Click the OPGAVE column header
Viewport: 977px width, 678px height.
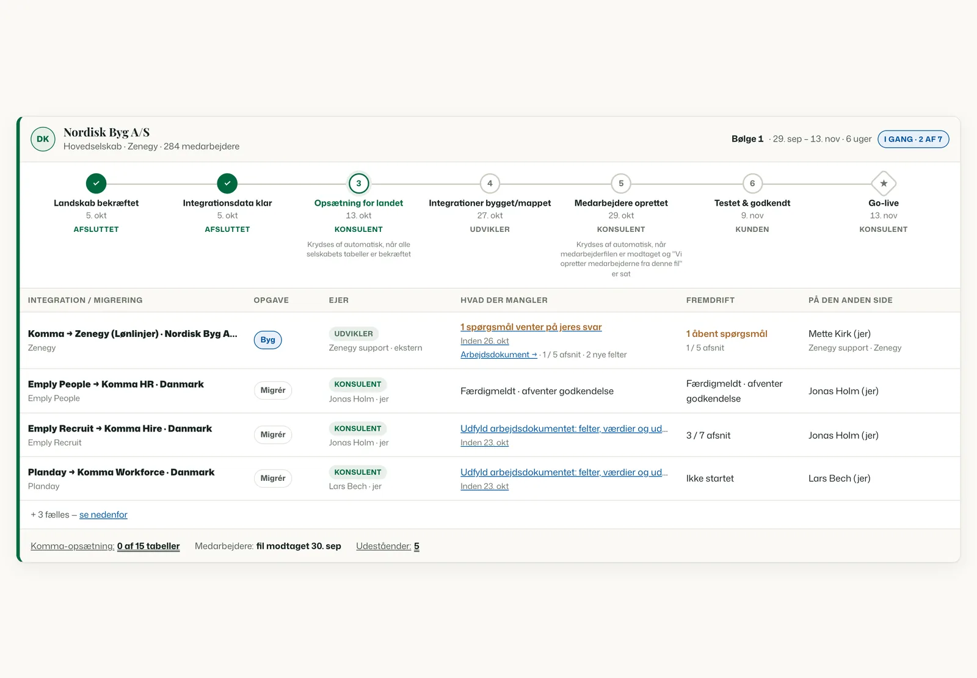pyautogui.click(x=271, y=300)
